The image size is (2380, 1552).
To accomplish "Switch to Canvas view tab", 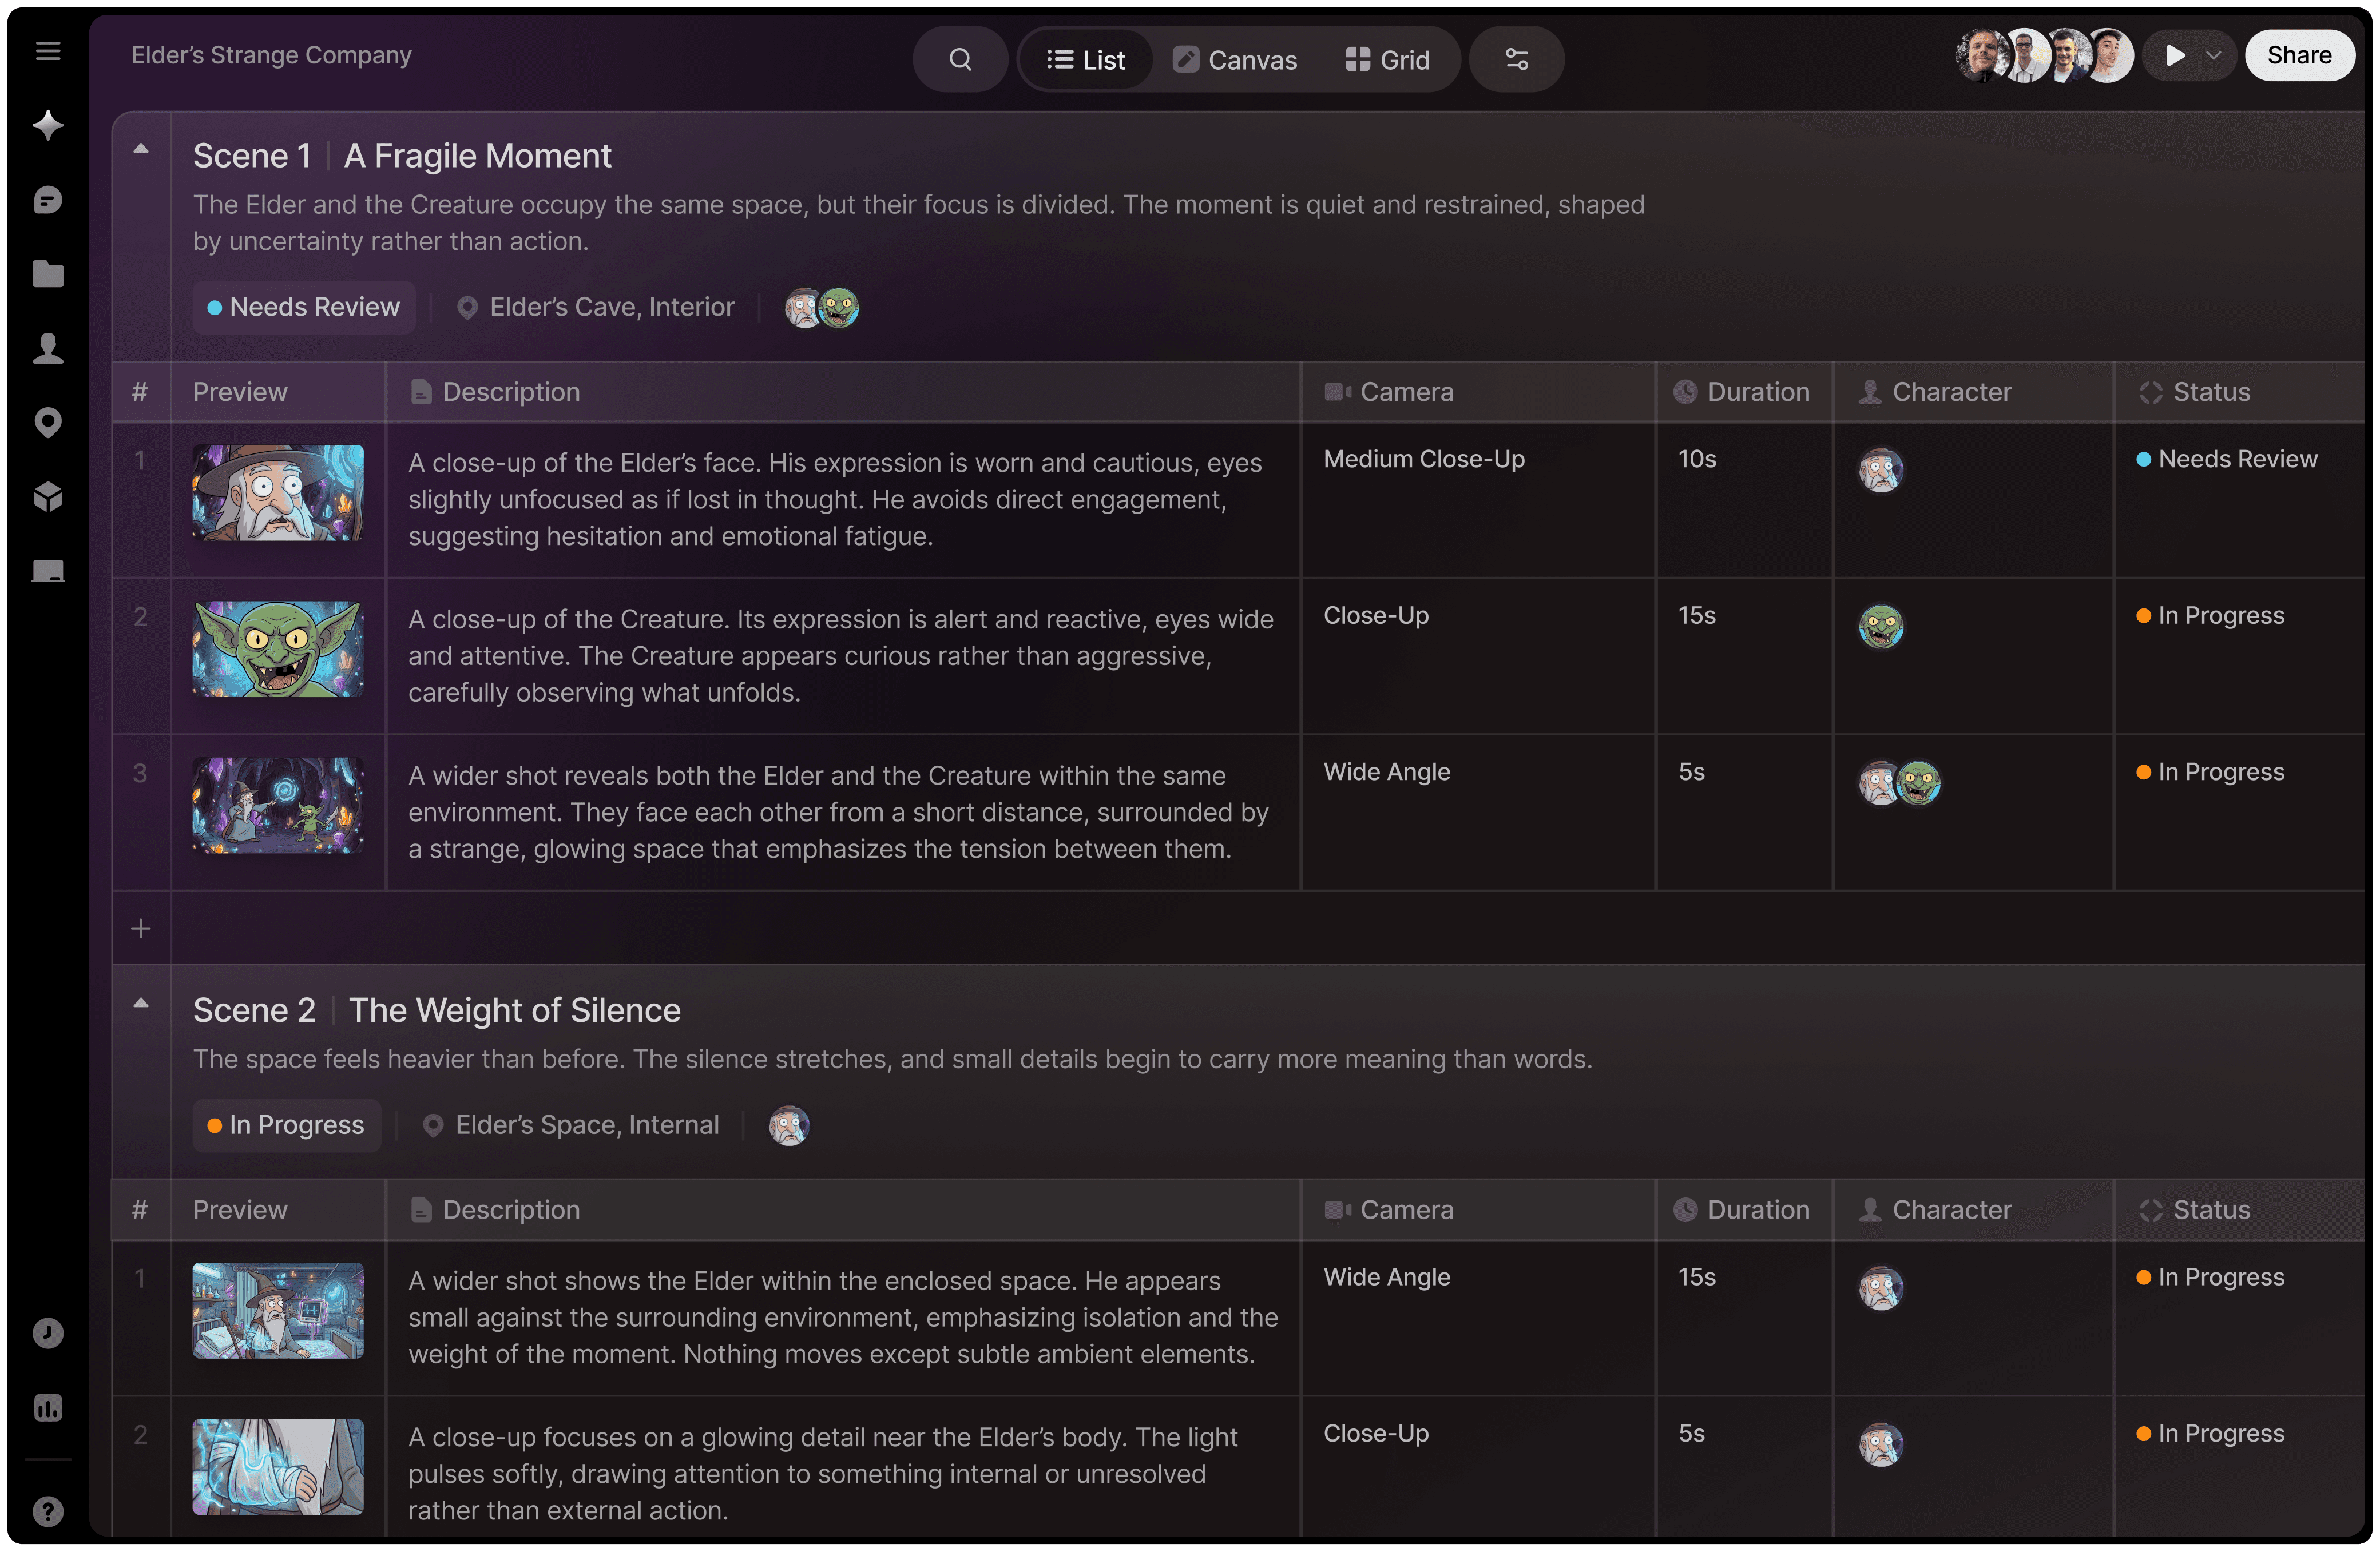I will (1235, 60).
